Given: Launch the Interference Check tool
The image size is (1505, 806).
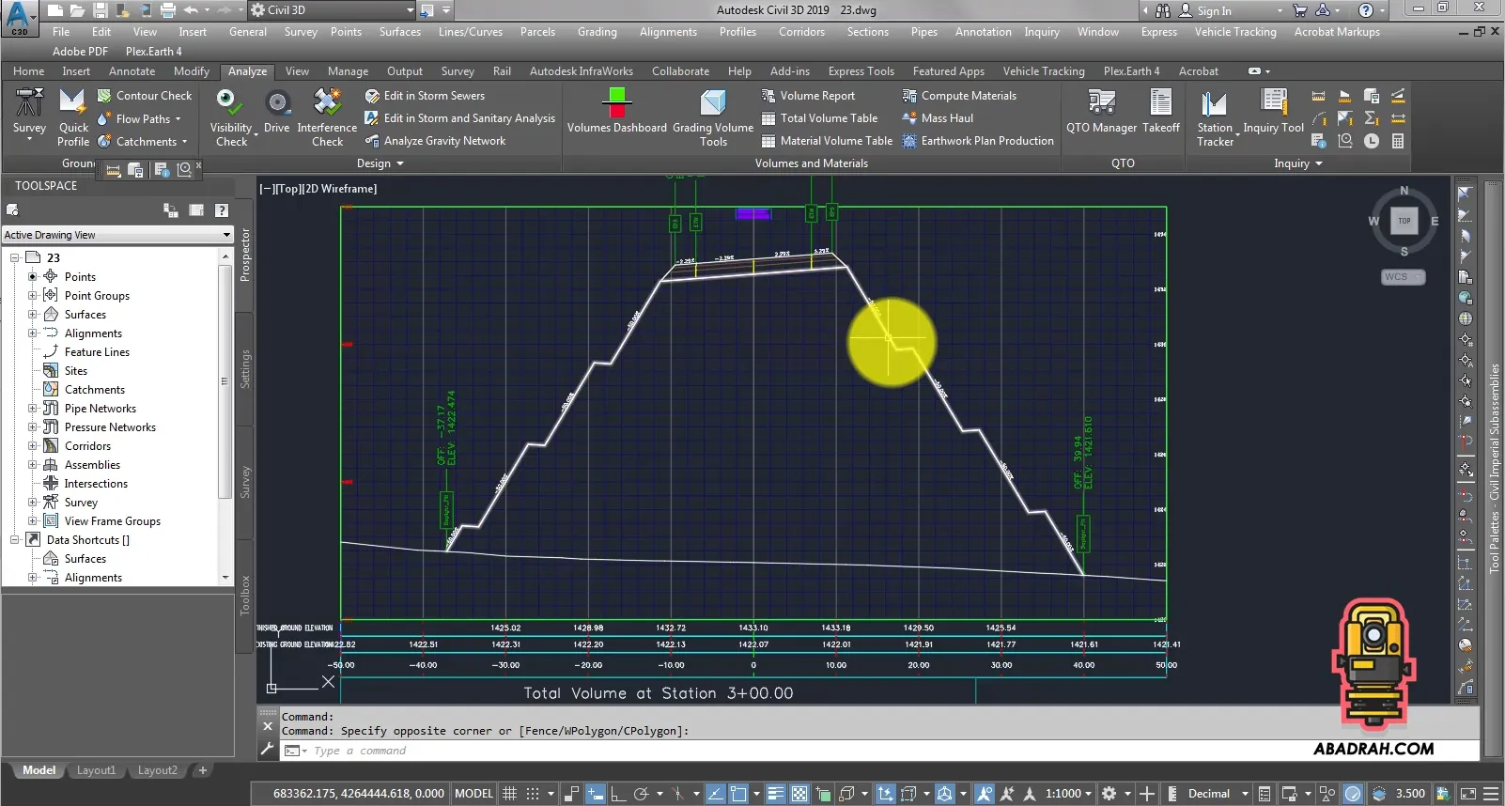Looking at the screenshot, I should click(x=327, y=101).
